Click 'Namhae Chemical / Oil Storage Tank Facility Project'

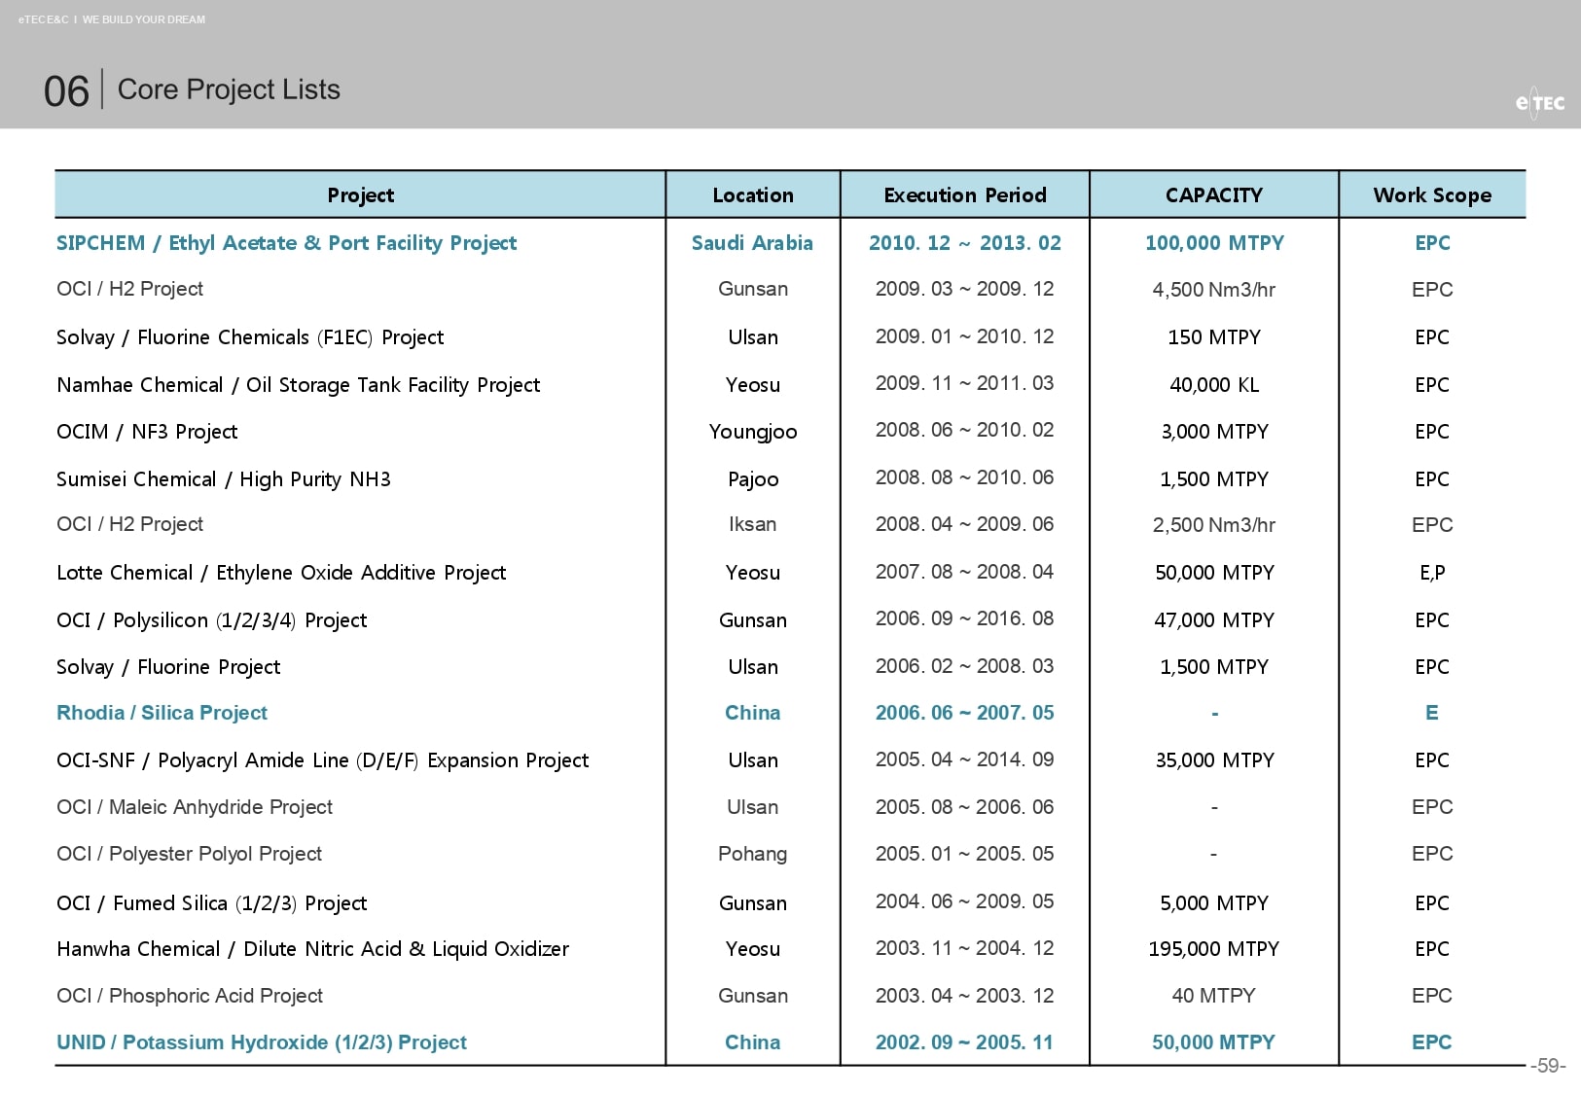pos(298,385)
